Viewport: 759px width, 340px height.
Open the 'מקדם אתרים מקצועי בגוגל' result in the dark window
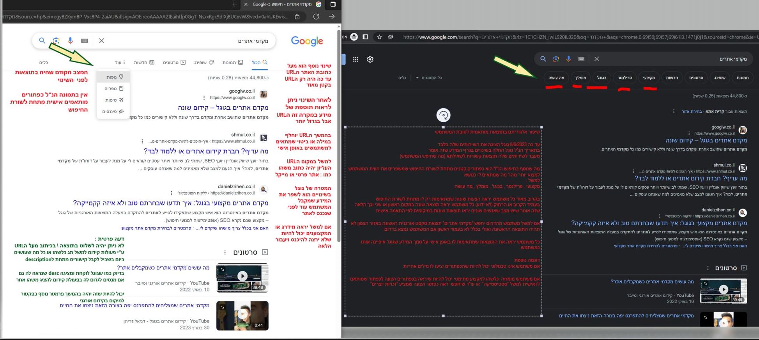tap(659, 223)
